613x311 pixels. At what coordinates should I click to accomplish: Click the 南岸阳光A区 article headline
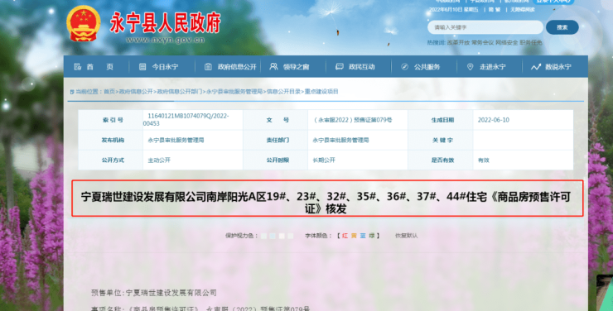click(326, 203)
